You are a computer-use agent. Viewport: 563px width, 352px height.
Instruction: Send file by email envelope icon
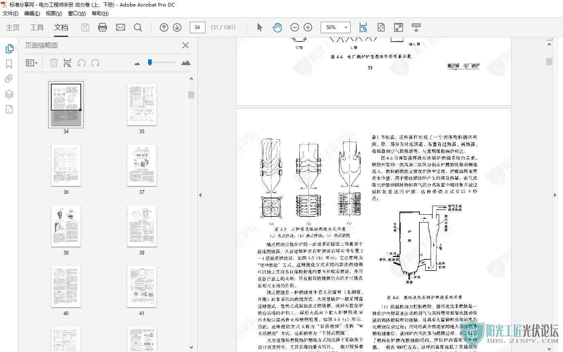[x=121, y=27]
